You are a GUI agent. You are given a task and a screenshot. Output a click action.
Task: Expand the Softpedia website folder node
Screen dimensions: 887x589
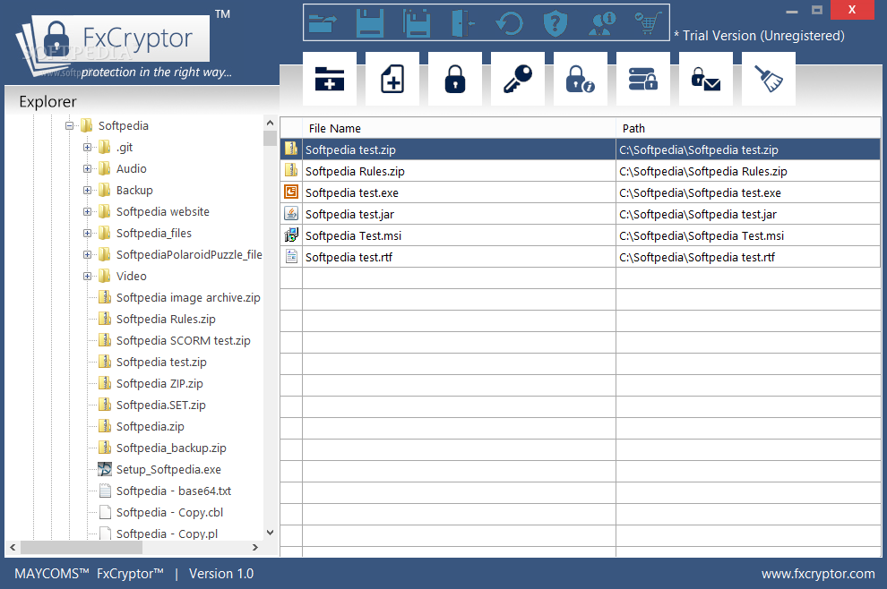click(x=87, y=211)
